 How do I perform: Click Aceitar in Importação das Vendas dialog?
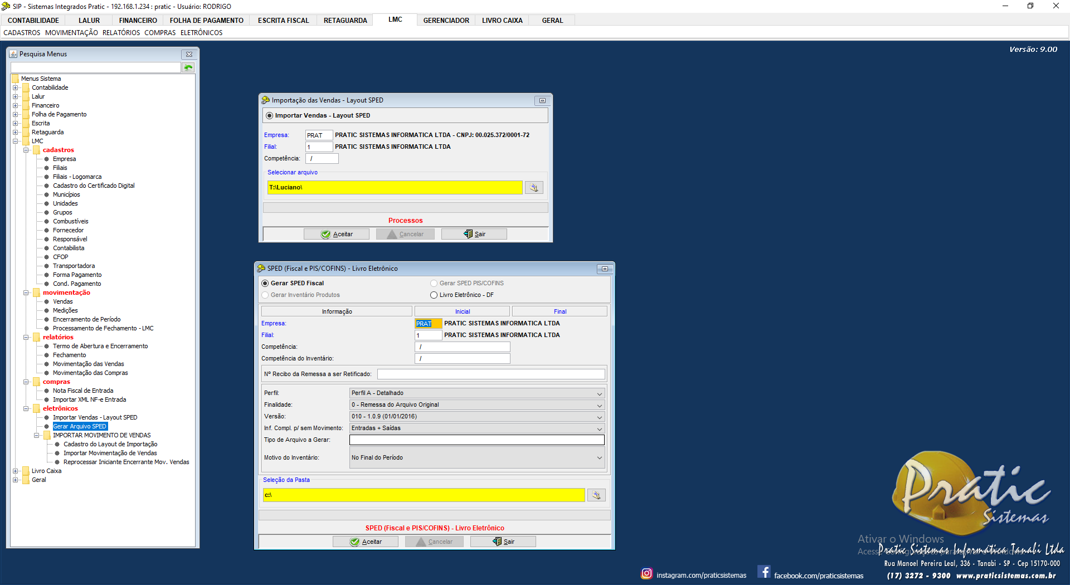(337, 235)
